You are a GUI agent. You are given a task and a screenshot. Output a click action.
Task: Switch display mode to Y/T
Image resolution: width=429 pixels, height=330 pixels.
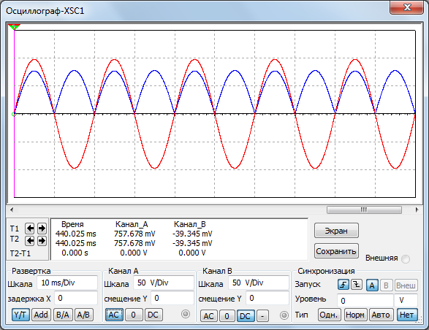[20, 315]
